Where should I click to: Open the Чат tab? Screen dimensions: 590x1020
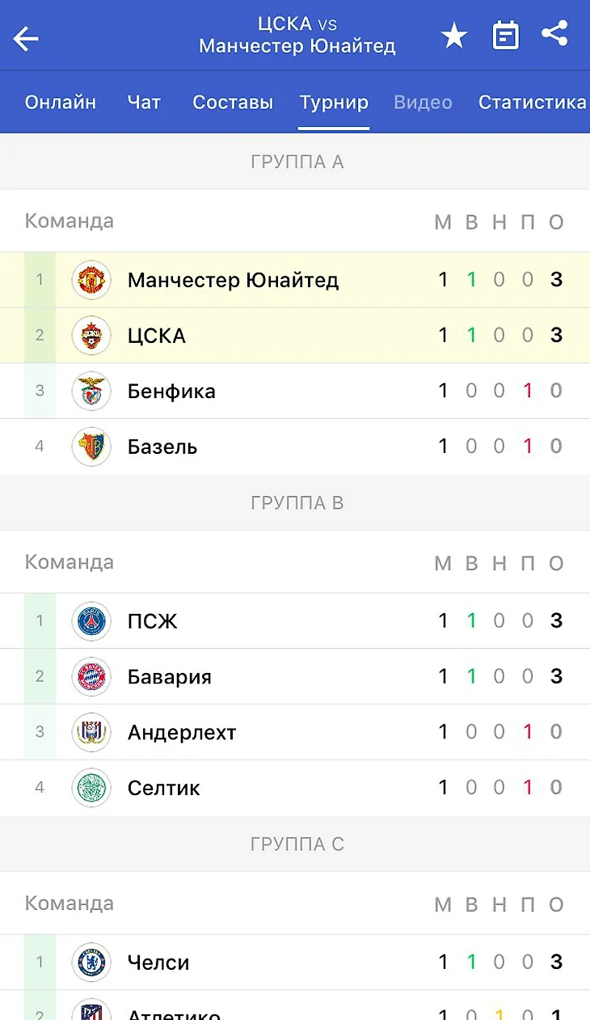pyautogui.click(x=144, y=103)
